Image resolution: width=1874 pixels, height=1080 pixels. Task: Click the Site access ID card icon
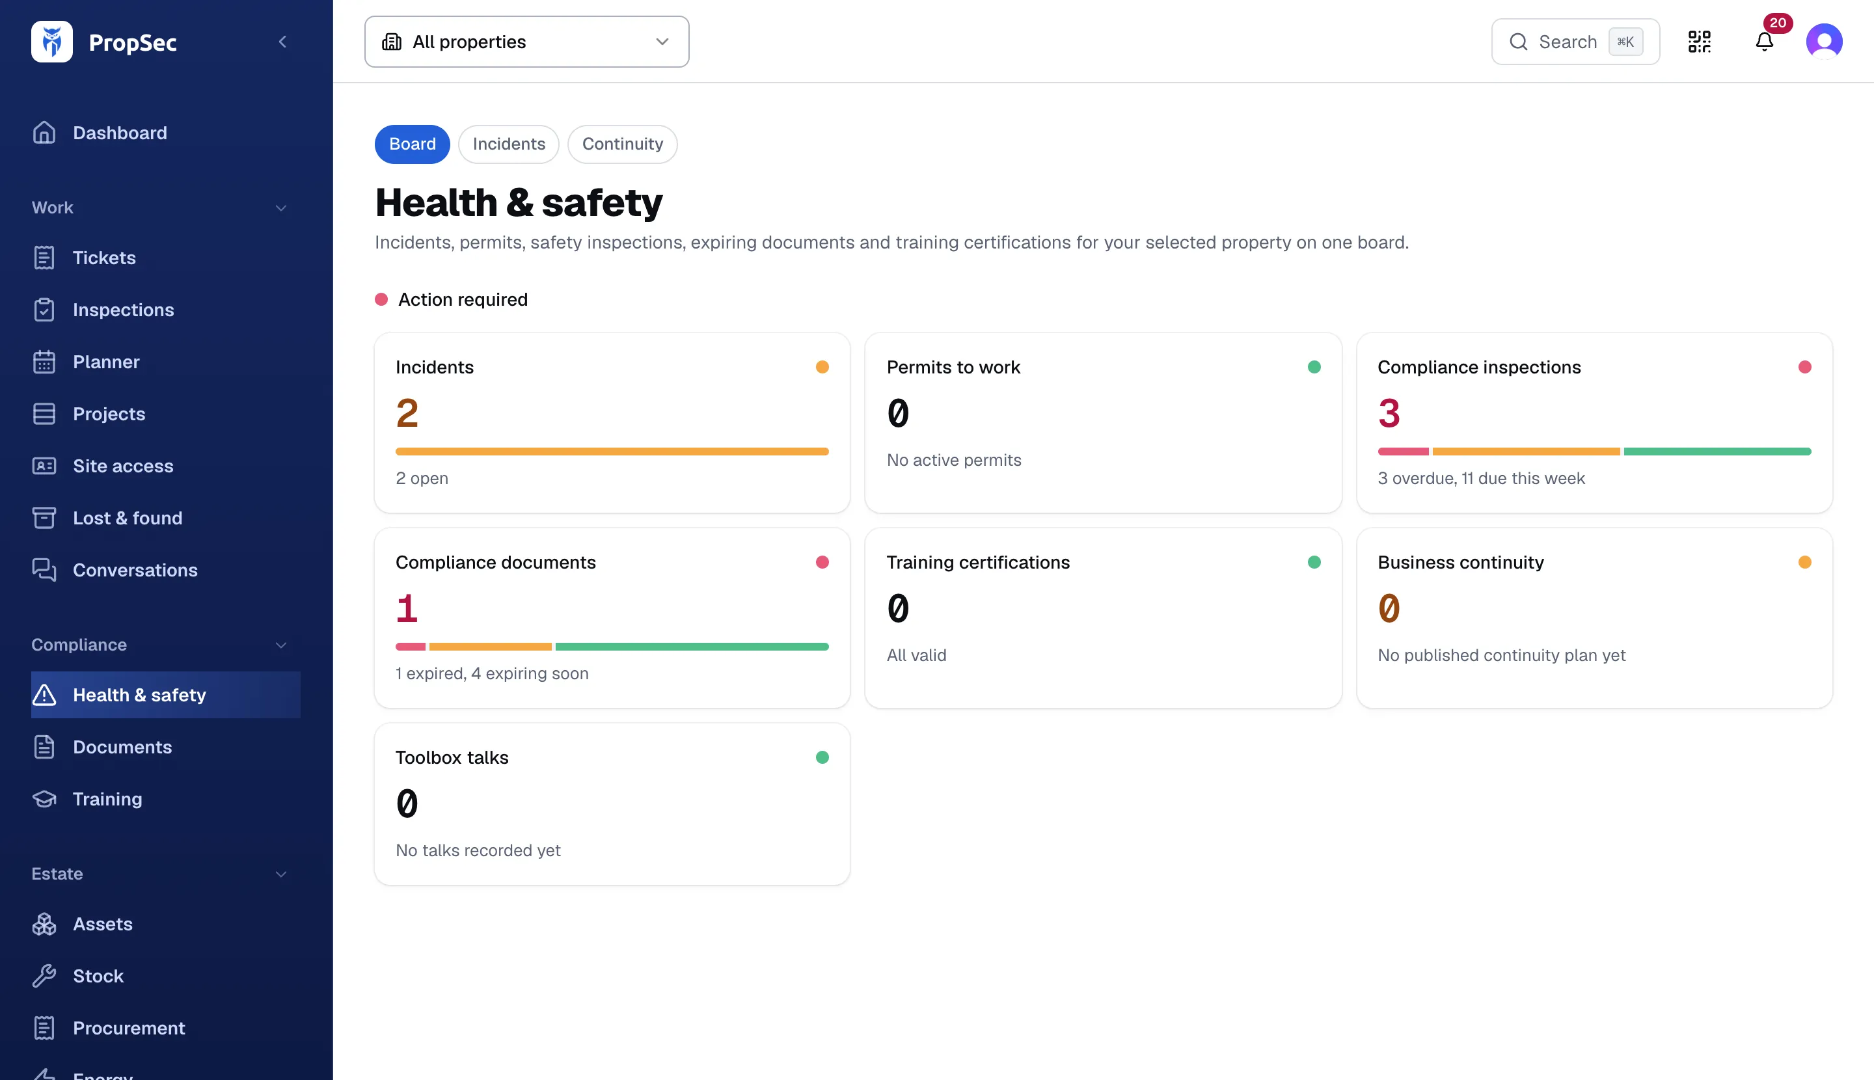point(44,466)
